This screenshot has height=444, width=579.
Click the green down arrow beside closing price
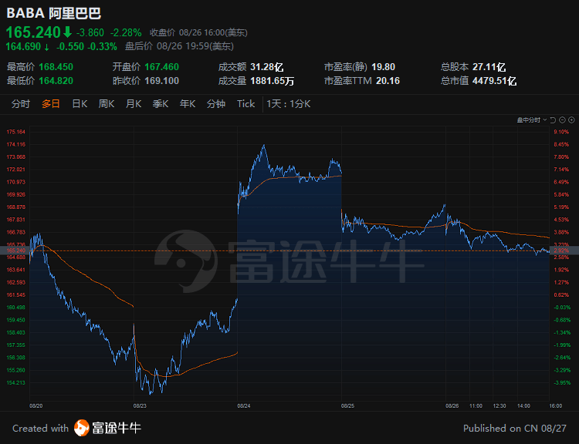tap(67, 32)
